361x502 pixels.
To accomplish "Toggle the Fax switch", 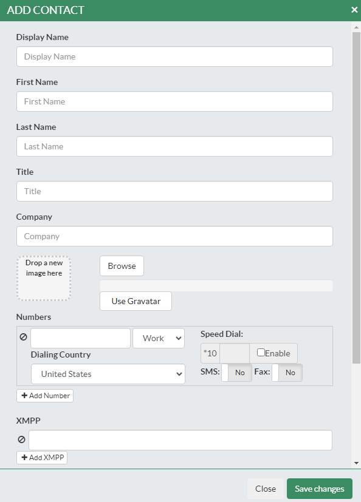I will click(287, 372).
